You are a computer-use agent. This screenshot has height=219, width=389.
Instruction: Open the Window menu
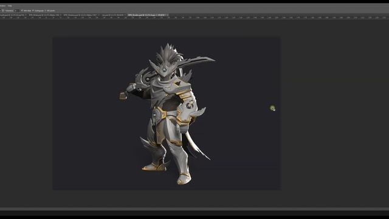pos(2,5)
